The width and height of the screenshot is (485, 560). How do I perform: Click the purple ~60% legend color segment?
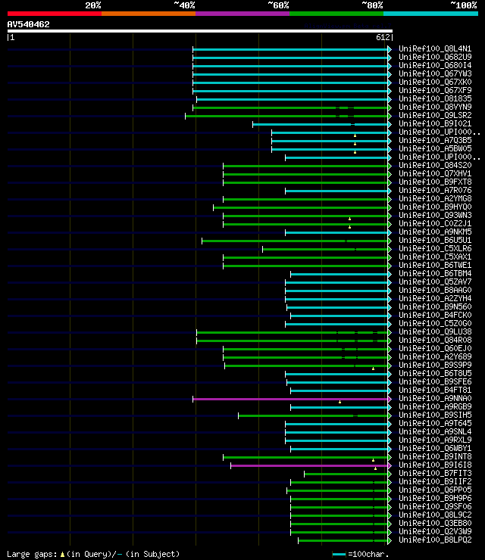[242, 14]
